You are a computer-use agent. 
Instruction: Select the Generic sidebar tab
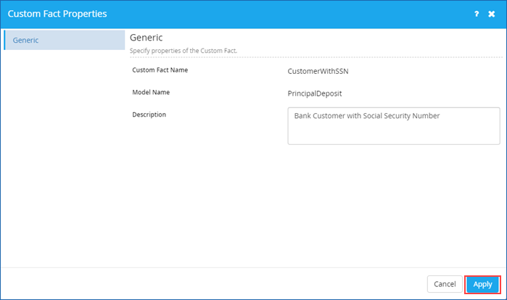(65, 40)
